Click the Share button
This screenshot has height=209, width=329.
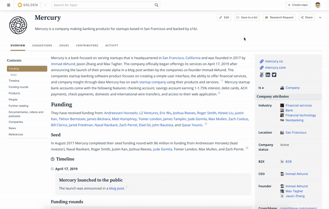306,17
